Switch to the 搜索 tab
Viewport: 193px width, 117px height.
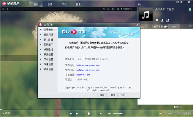click(x=78, y=4)
